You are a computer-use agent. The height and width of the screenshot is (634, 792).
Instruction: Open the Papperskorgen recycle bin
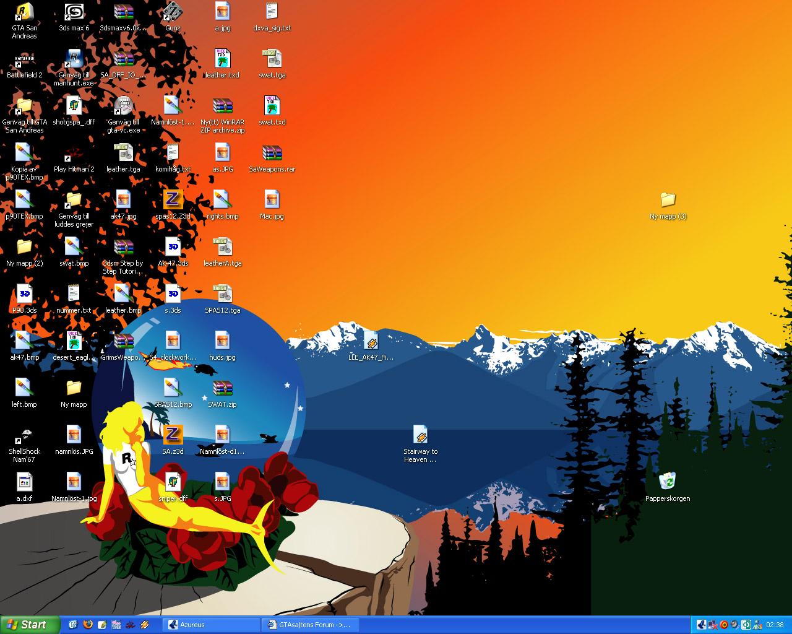668,487
